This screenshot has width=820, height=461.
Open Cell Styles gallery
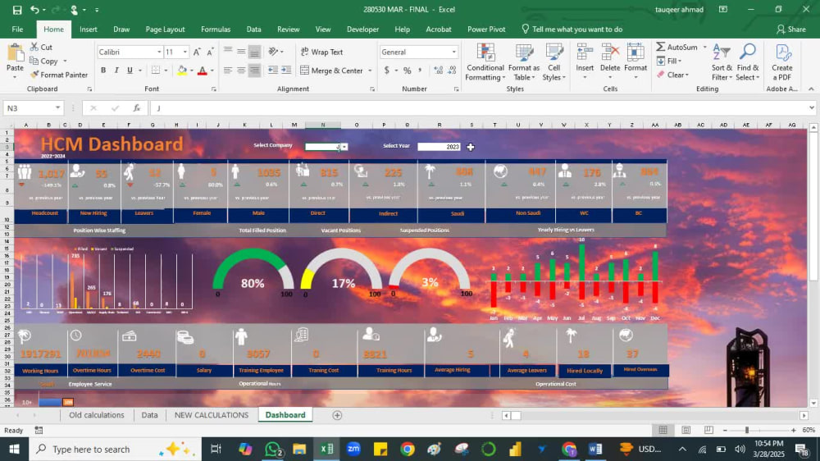tap(553, 62)
